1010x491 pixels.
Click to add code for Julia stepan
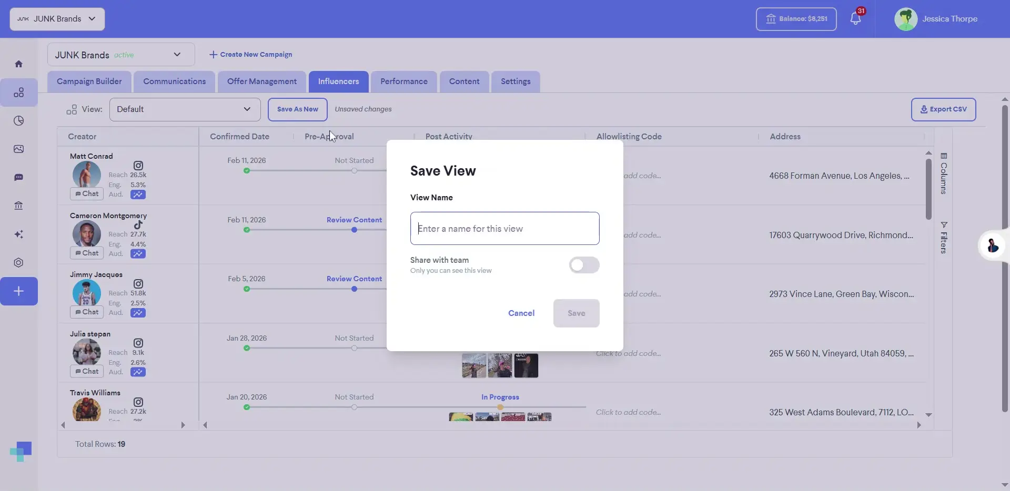(x=628, y=354)
